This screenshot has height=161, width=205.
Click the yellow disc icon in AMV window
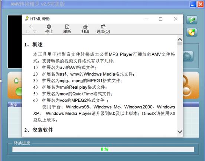click(192, 32)
